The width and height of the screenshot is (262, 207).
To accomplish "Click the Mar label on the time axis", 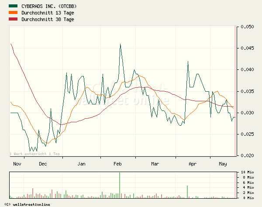I will (155, 164).
